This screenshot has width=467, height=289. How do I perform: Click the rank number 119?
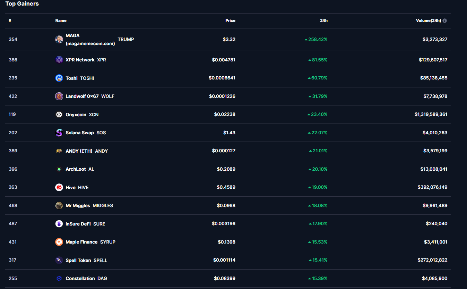click(x=12, y=114)
